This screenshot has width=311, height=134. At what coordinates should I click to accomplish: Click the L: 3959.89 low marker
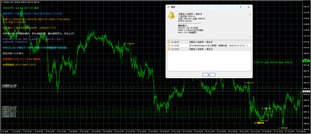283,128
